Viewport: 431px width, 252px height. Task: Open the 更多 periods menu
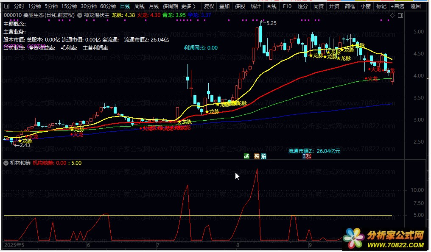pos(188,6)
